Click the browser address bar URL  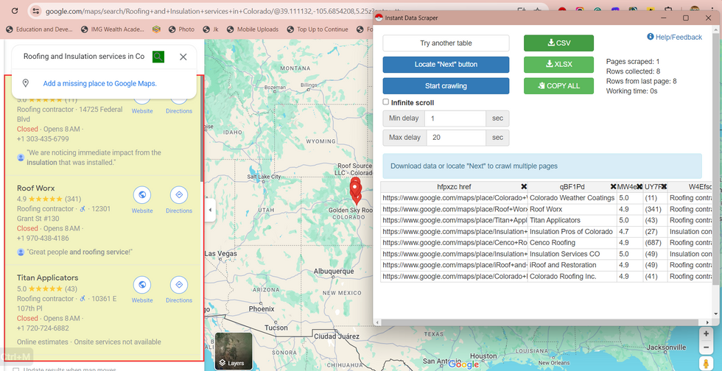pos(224,11)
